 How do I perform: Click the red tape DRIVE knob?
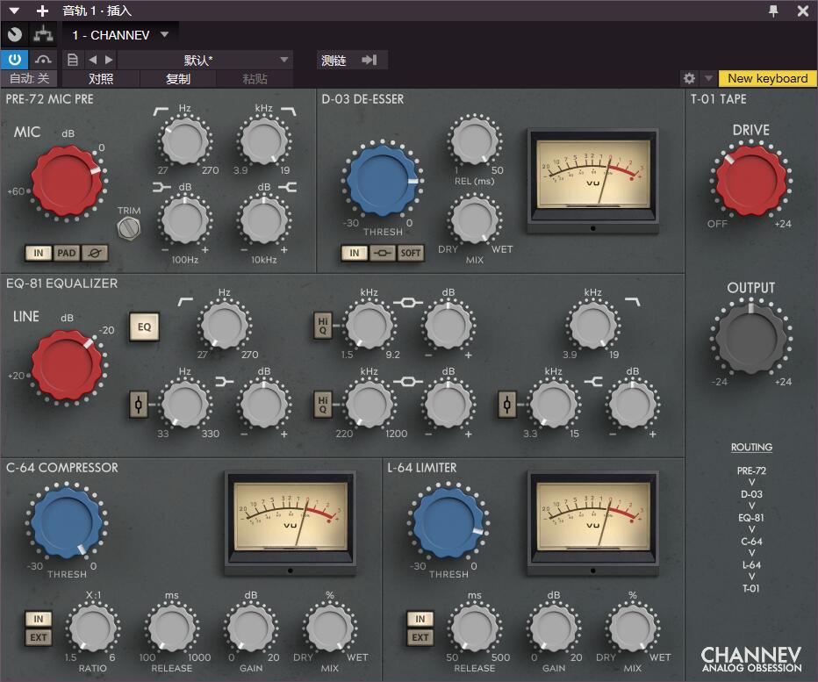750,181
